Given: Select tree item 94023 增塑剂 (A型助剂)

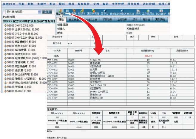Looking at the screenshot, I should click(x=27, y=79).
